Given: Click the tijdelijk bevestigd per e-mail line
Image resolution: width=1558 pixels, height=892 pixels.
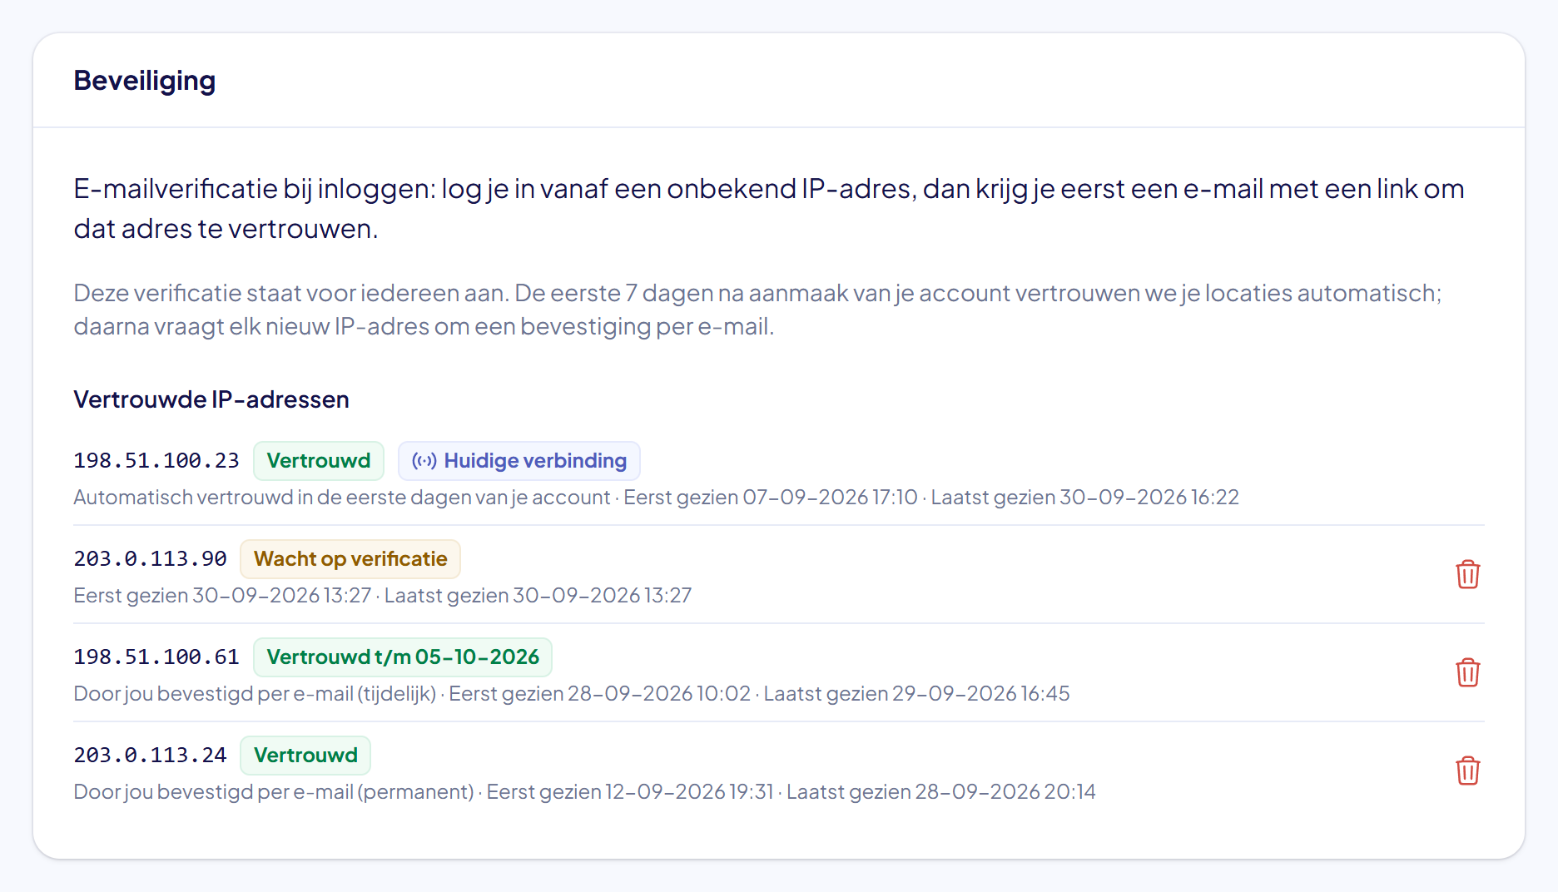Looking at the screenshot, I should click(x=572, y=694).
